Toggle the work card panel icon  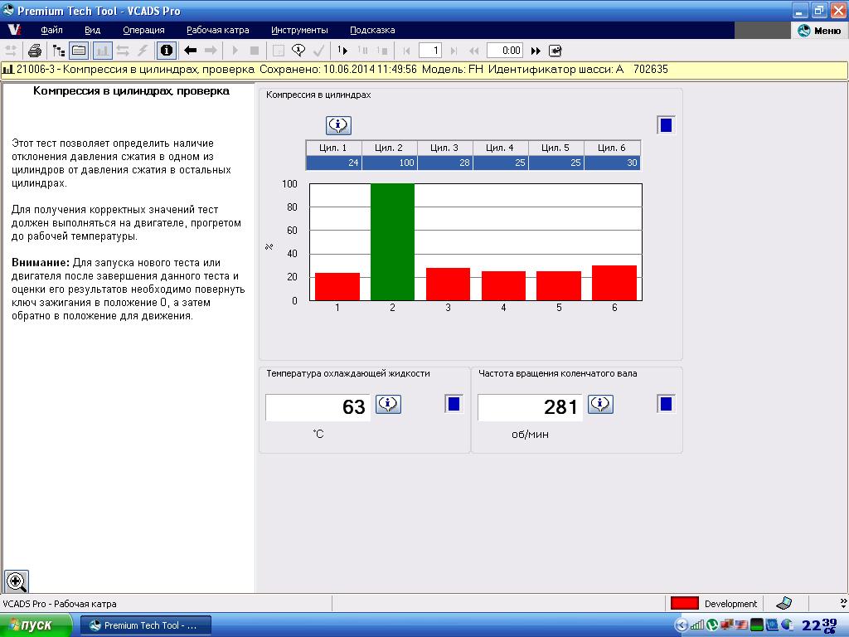[x=79, y=51]
